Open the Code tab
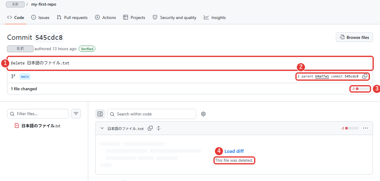This screenshot has width=380, height=181. coord(16,18)
